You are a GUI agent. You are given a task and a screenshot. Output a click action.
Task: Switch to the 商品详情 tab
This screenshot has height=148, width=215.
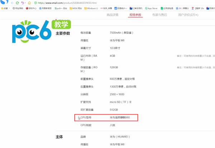tap(113, 15)
